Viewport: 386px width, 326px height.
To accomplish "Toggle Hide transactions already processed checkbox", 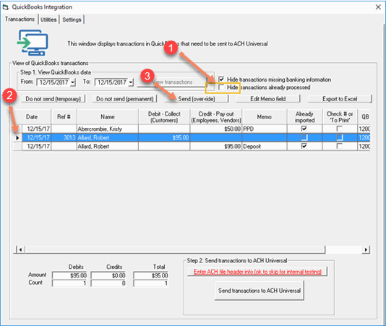I will tap(221, 87).
